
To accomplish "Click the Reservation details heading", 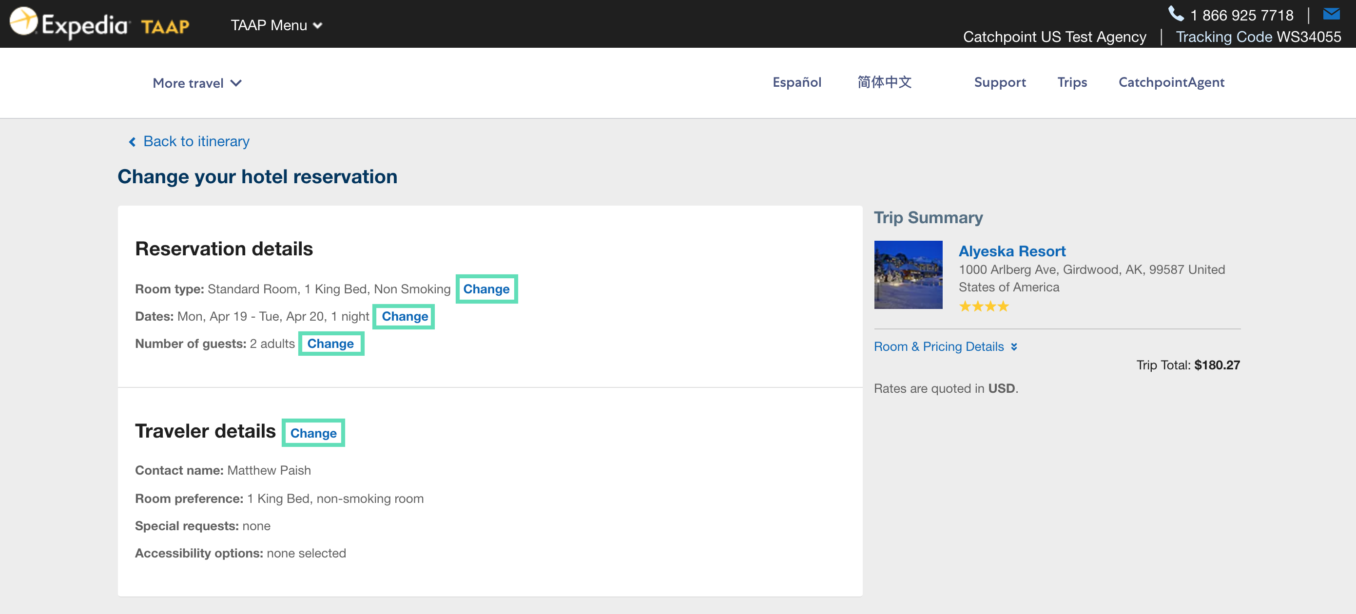I will 224,249.
